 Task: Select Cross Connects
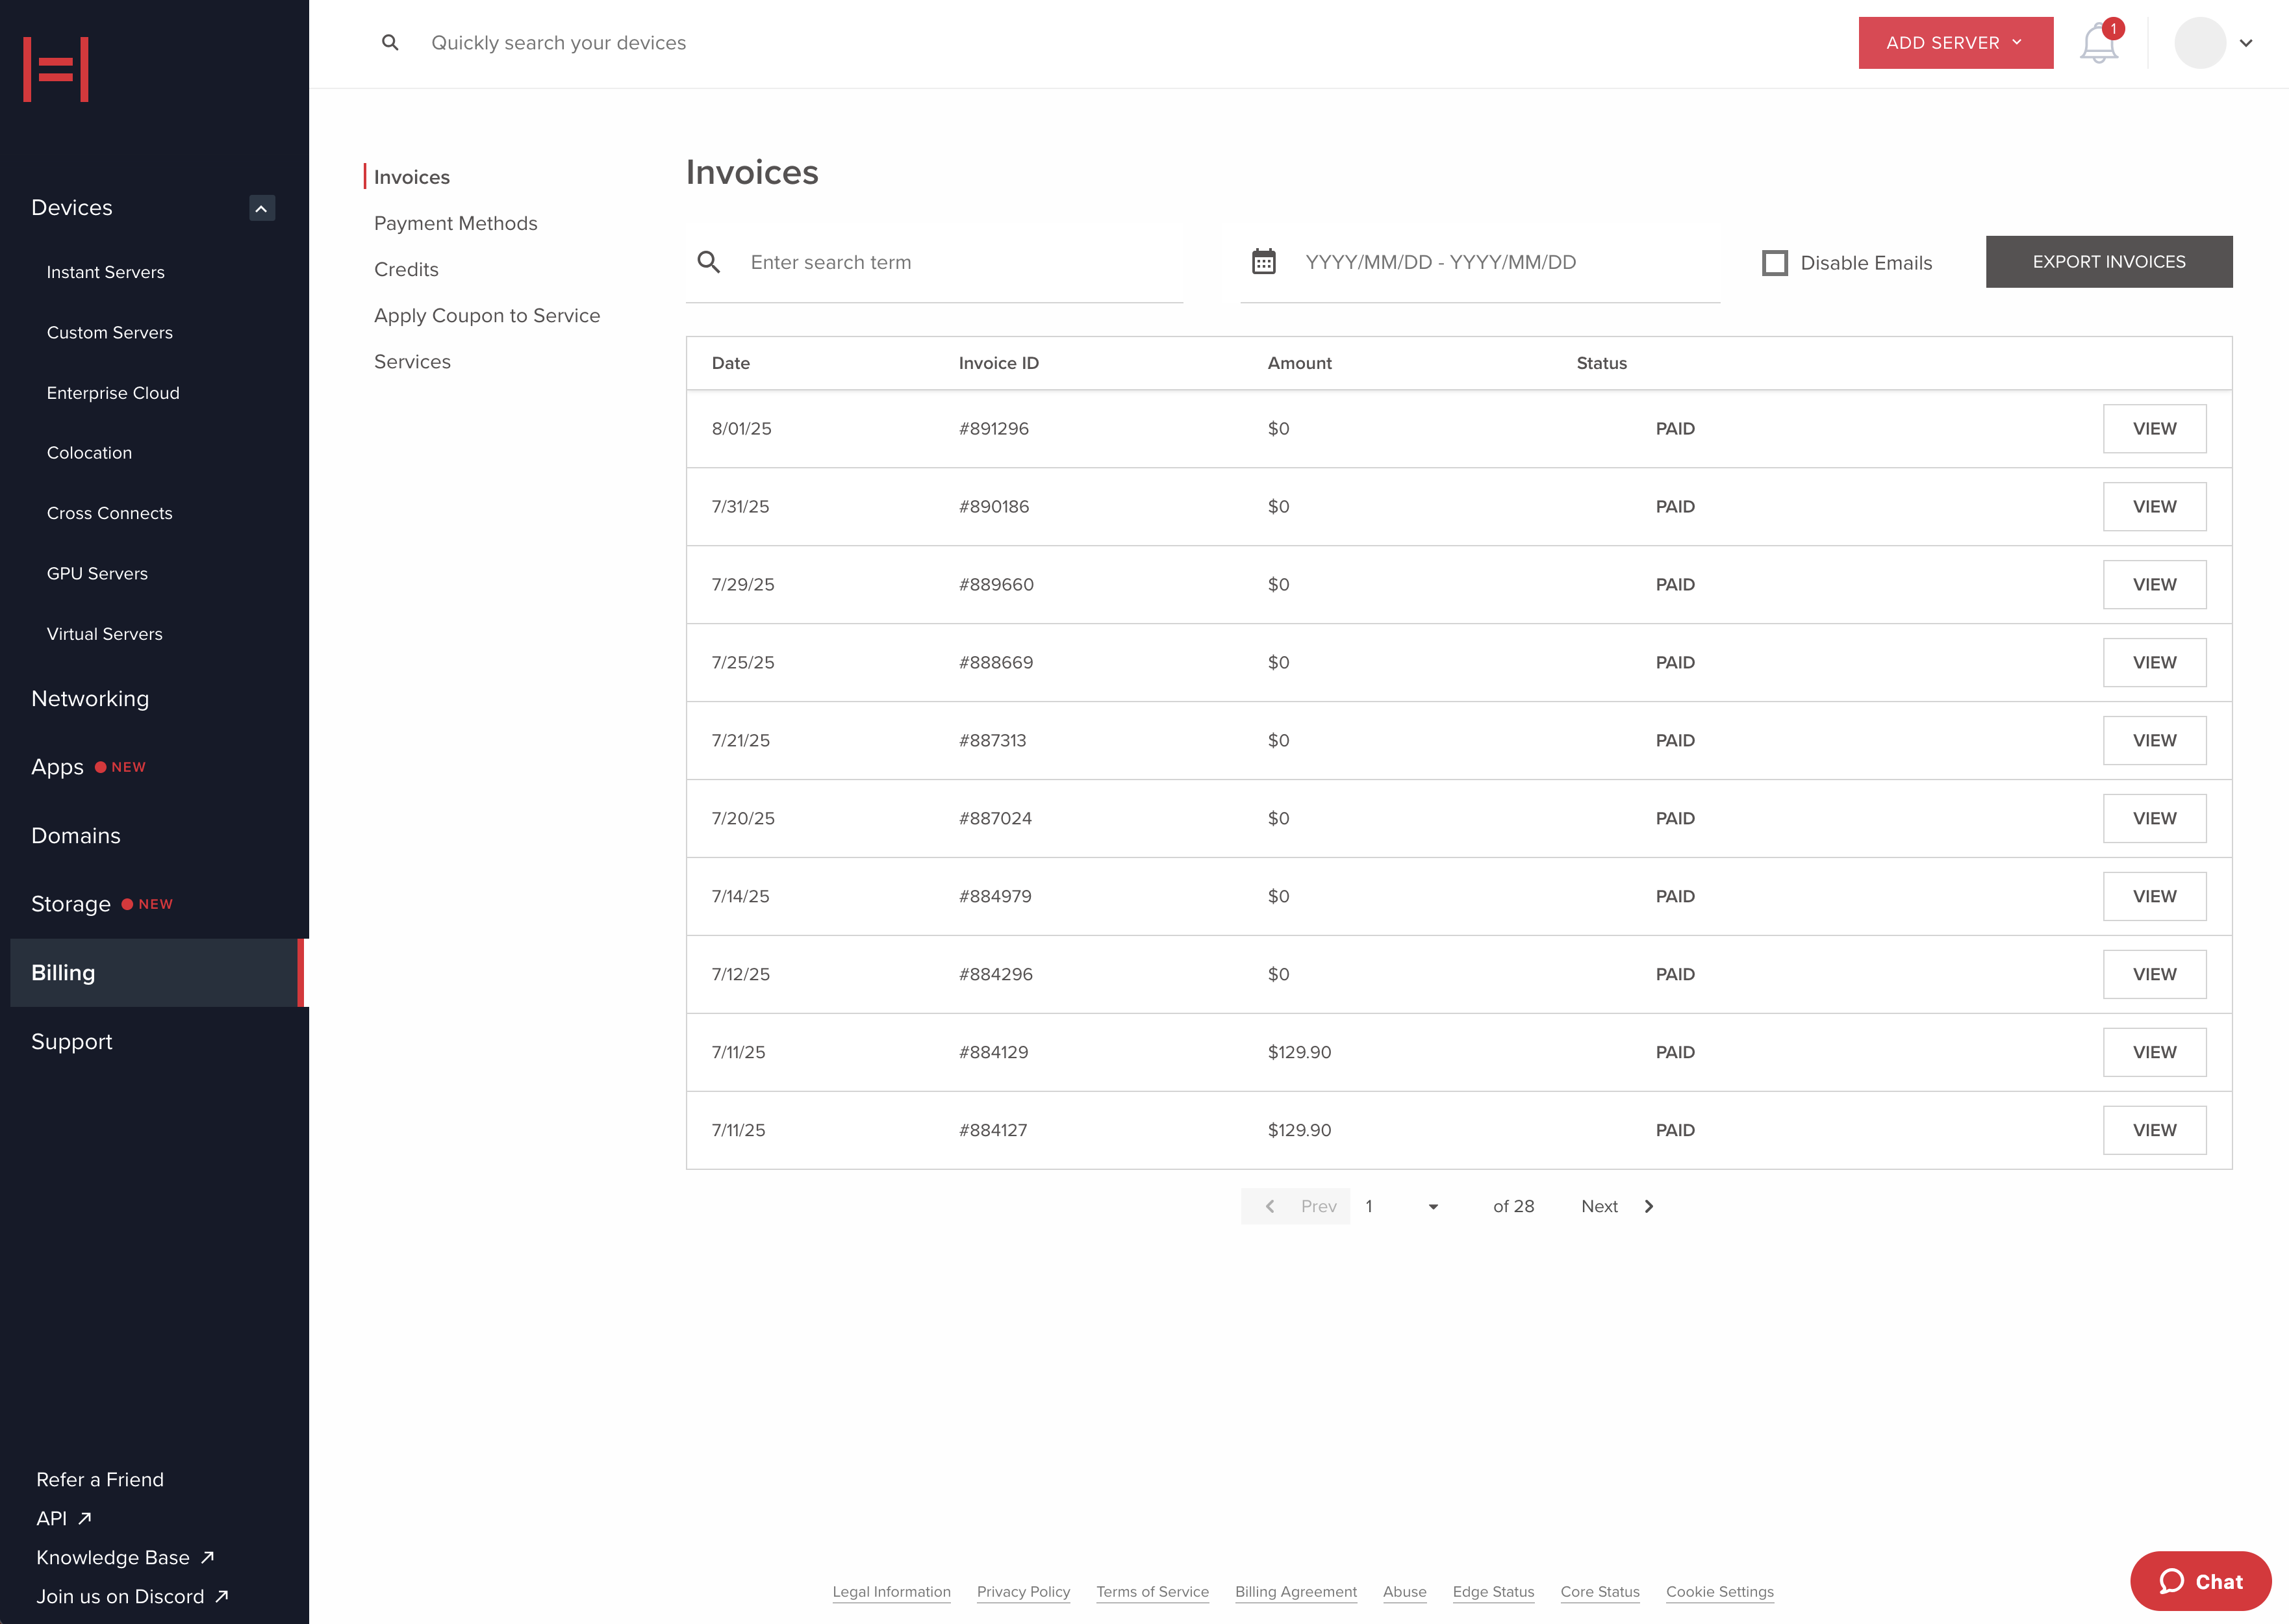pos(109,513)
